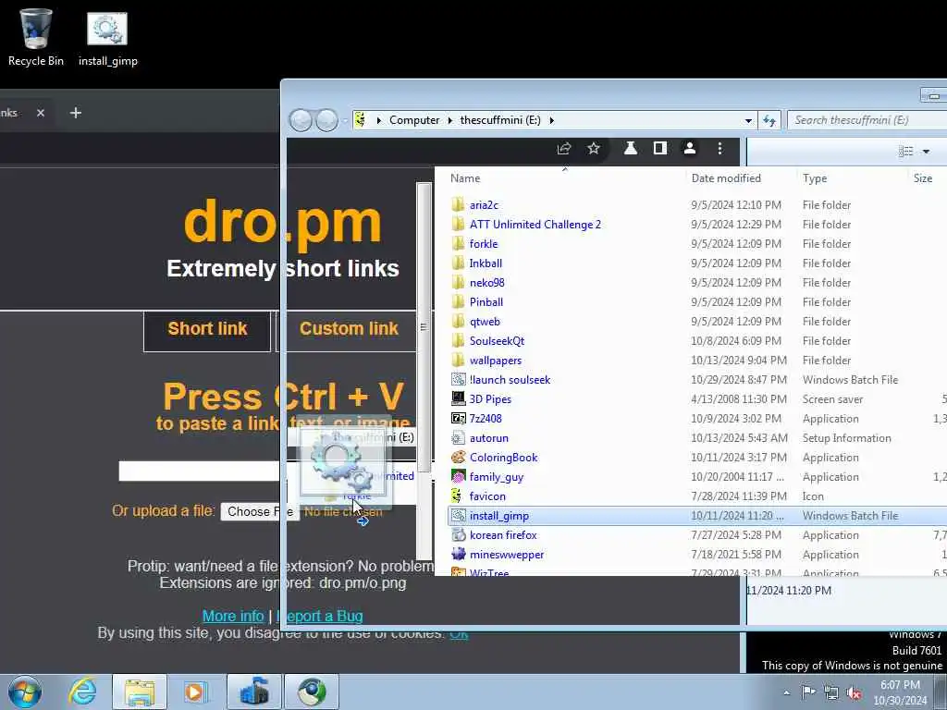Sort files by Date modified column
The height and width of the screenshot is (710, 947).
726,178
